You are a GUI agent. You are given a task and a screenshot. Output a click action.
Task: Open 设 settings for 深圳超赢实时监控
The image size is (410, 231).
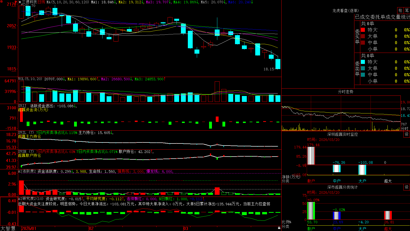click(407, 134)
